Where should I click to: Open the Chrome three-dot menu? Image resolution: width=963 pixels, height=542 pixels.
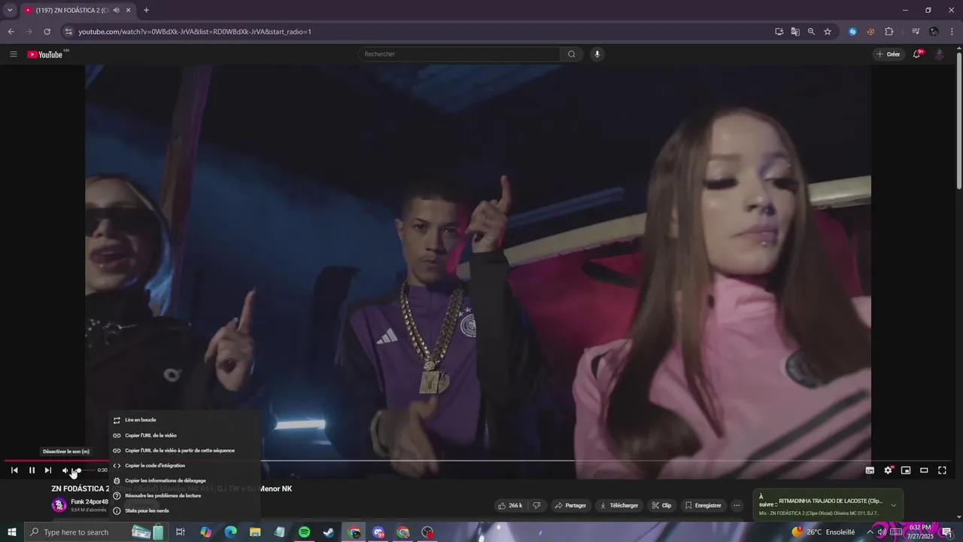tap(952, 32)
